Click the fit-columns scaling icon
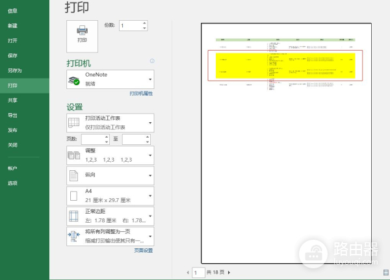 (x=73, y=236)
